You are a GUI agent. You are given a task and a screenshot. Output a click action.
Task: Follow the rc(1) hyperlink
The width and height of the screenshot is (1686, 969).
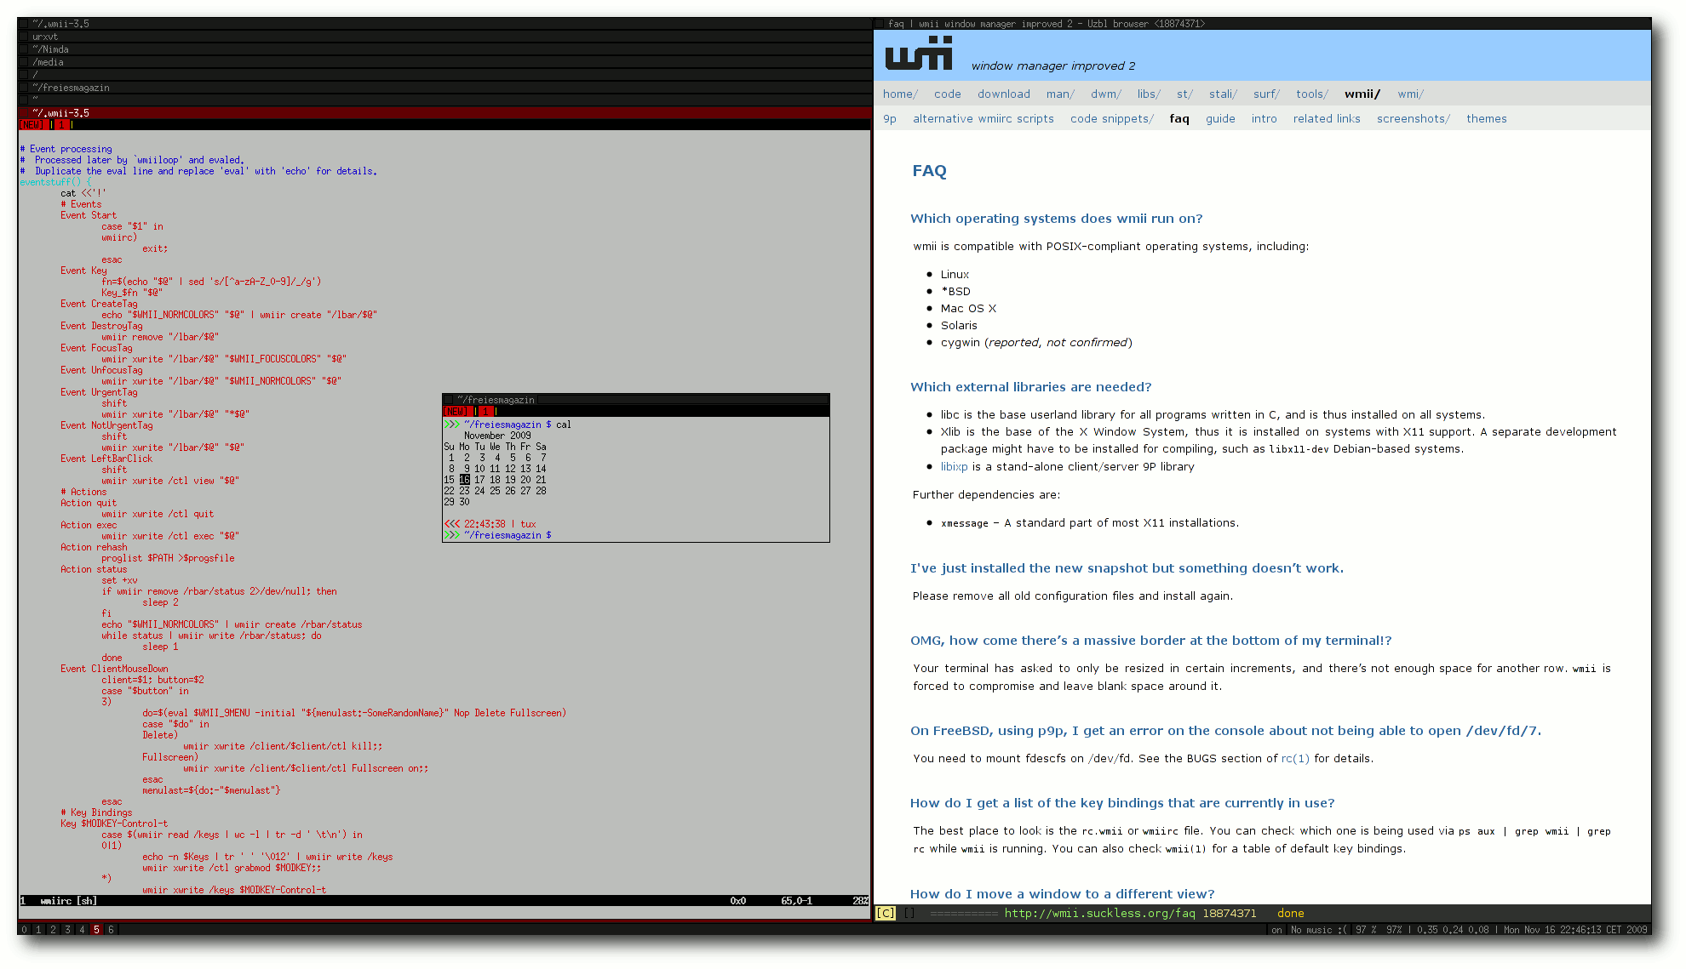click(x=1295, y=759)
